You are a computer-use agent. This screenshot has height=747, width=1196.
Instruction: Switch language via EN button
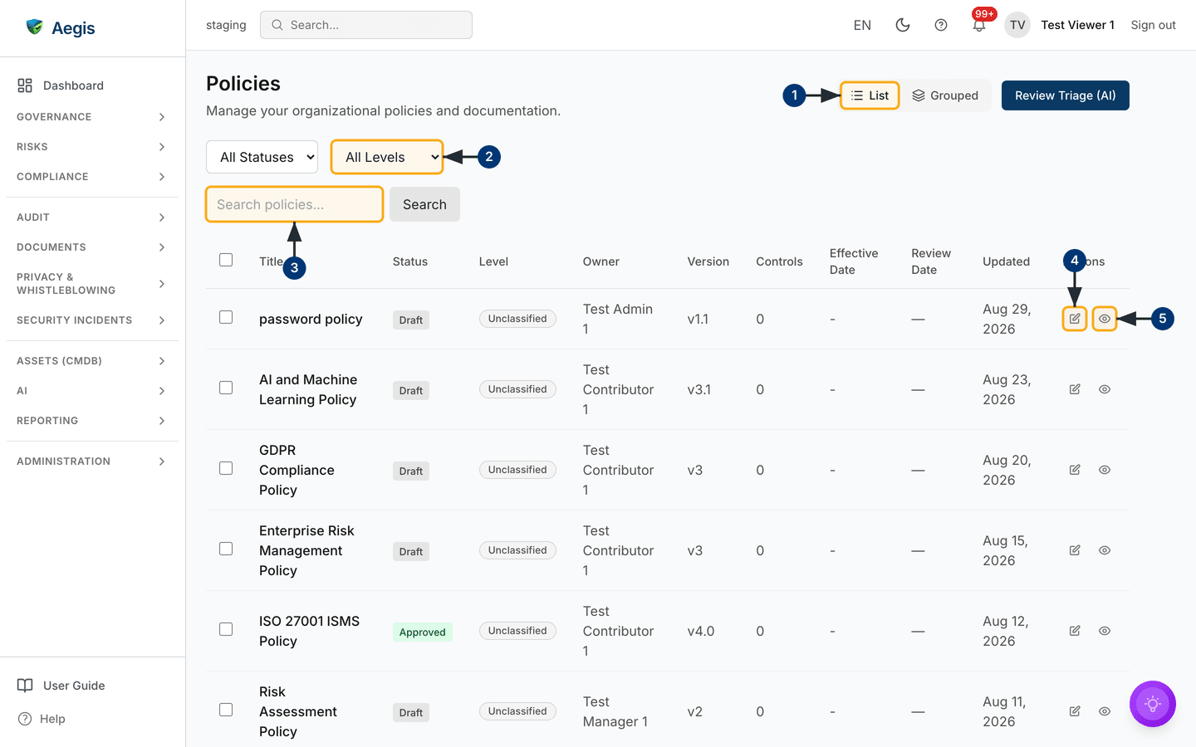[x=862, y=25]
